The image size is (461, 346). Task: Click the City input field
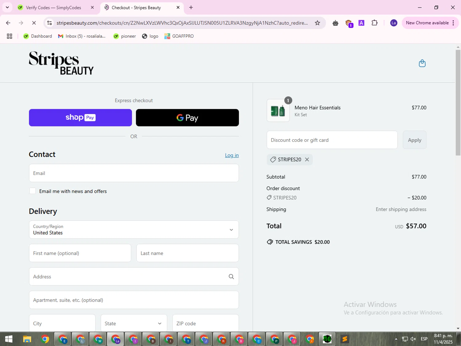[x=62, y=323]
